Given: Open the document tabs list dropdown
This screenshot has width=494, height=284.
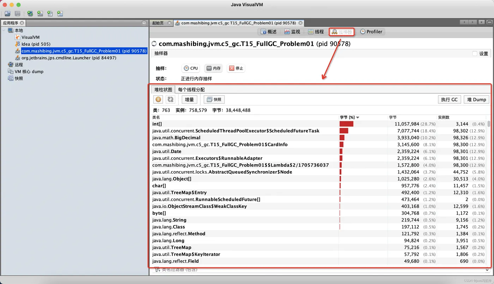Looking at the screenshot, I should tap(481, 22).
